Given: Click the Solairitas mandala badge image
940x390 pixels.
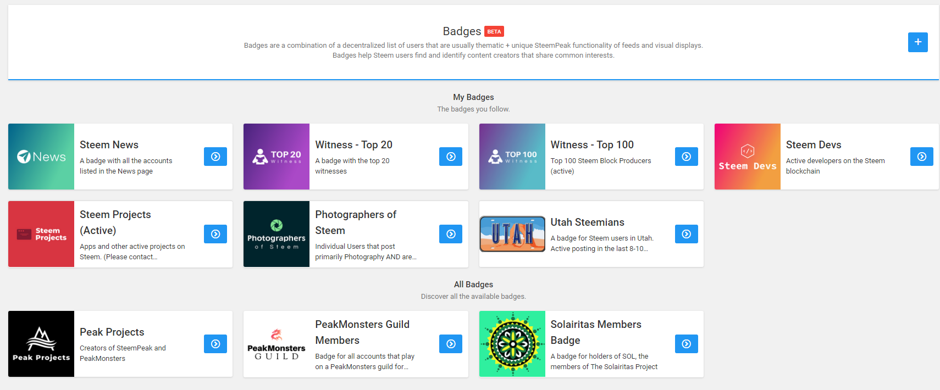Looking at the screenshot, I should [512, 344].
